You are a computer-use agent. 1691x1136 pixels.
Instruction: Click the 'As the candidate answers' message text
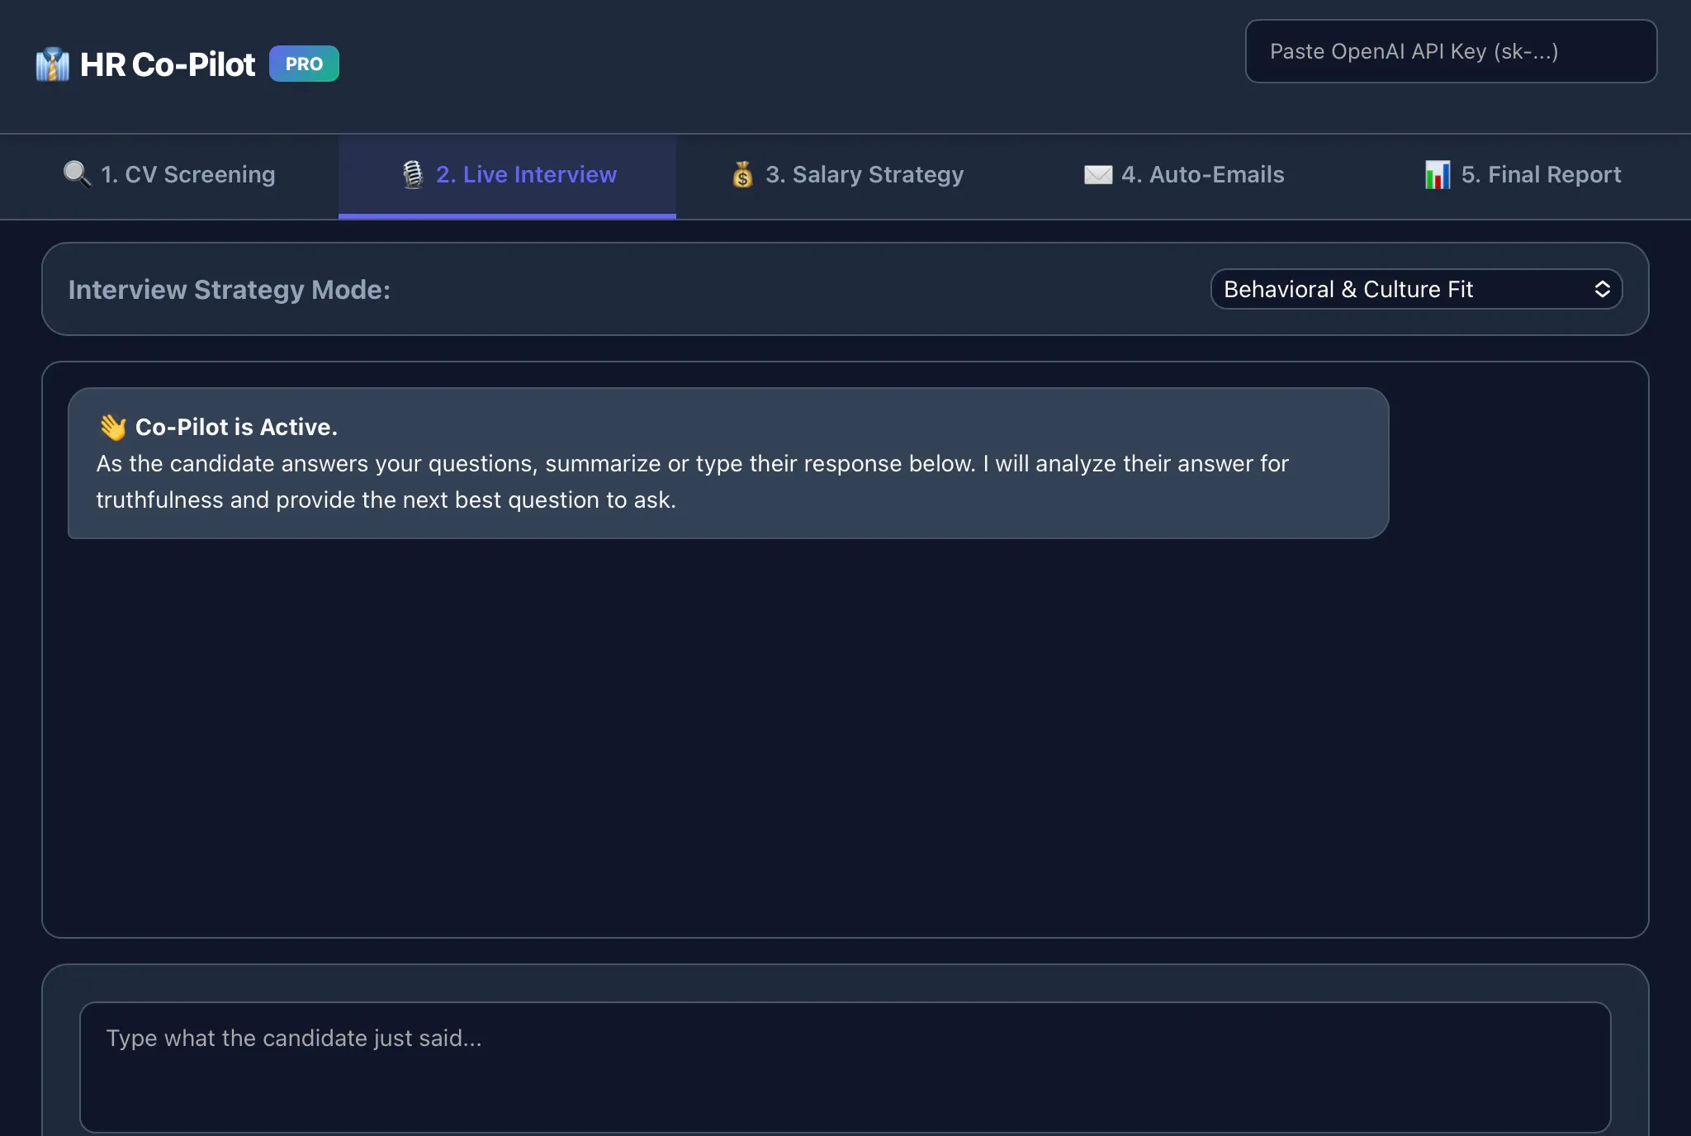[x=692, y=481]
